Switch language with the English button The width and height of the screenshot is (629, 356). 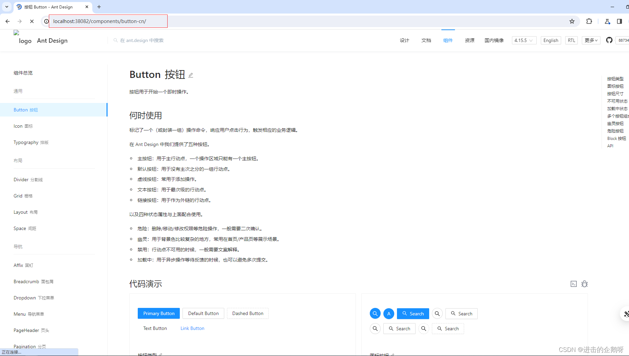(551, 40)
